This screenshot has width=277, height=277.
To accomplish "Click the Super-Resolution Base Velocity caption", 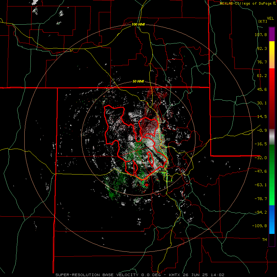I will pyautogui.click(x=140, y=275).
